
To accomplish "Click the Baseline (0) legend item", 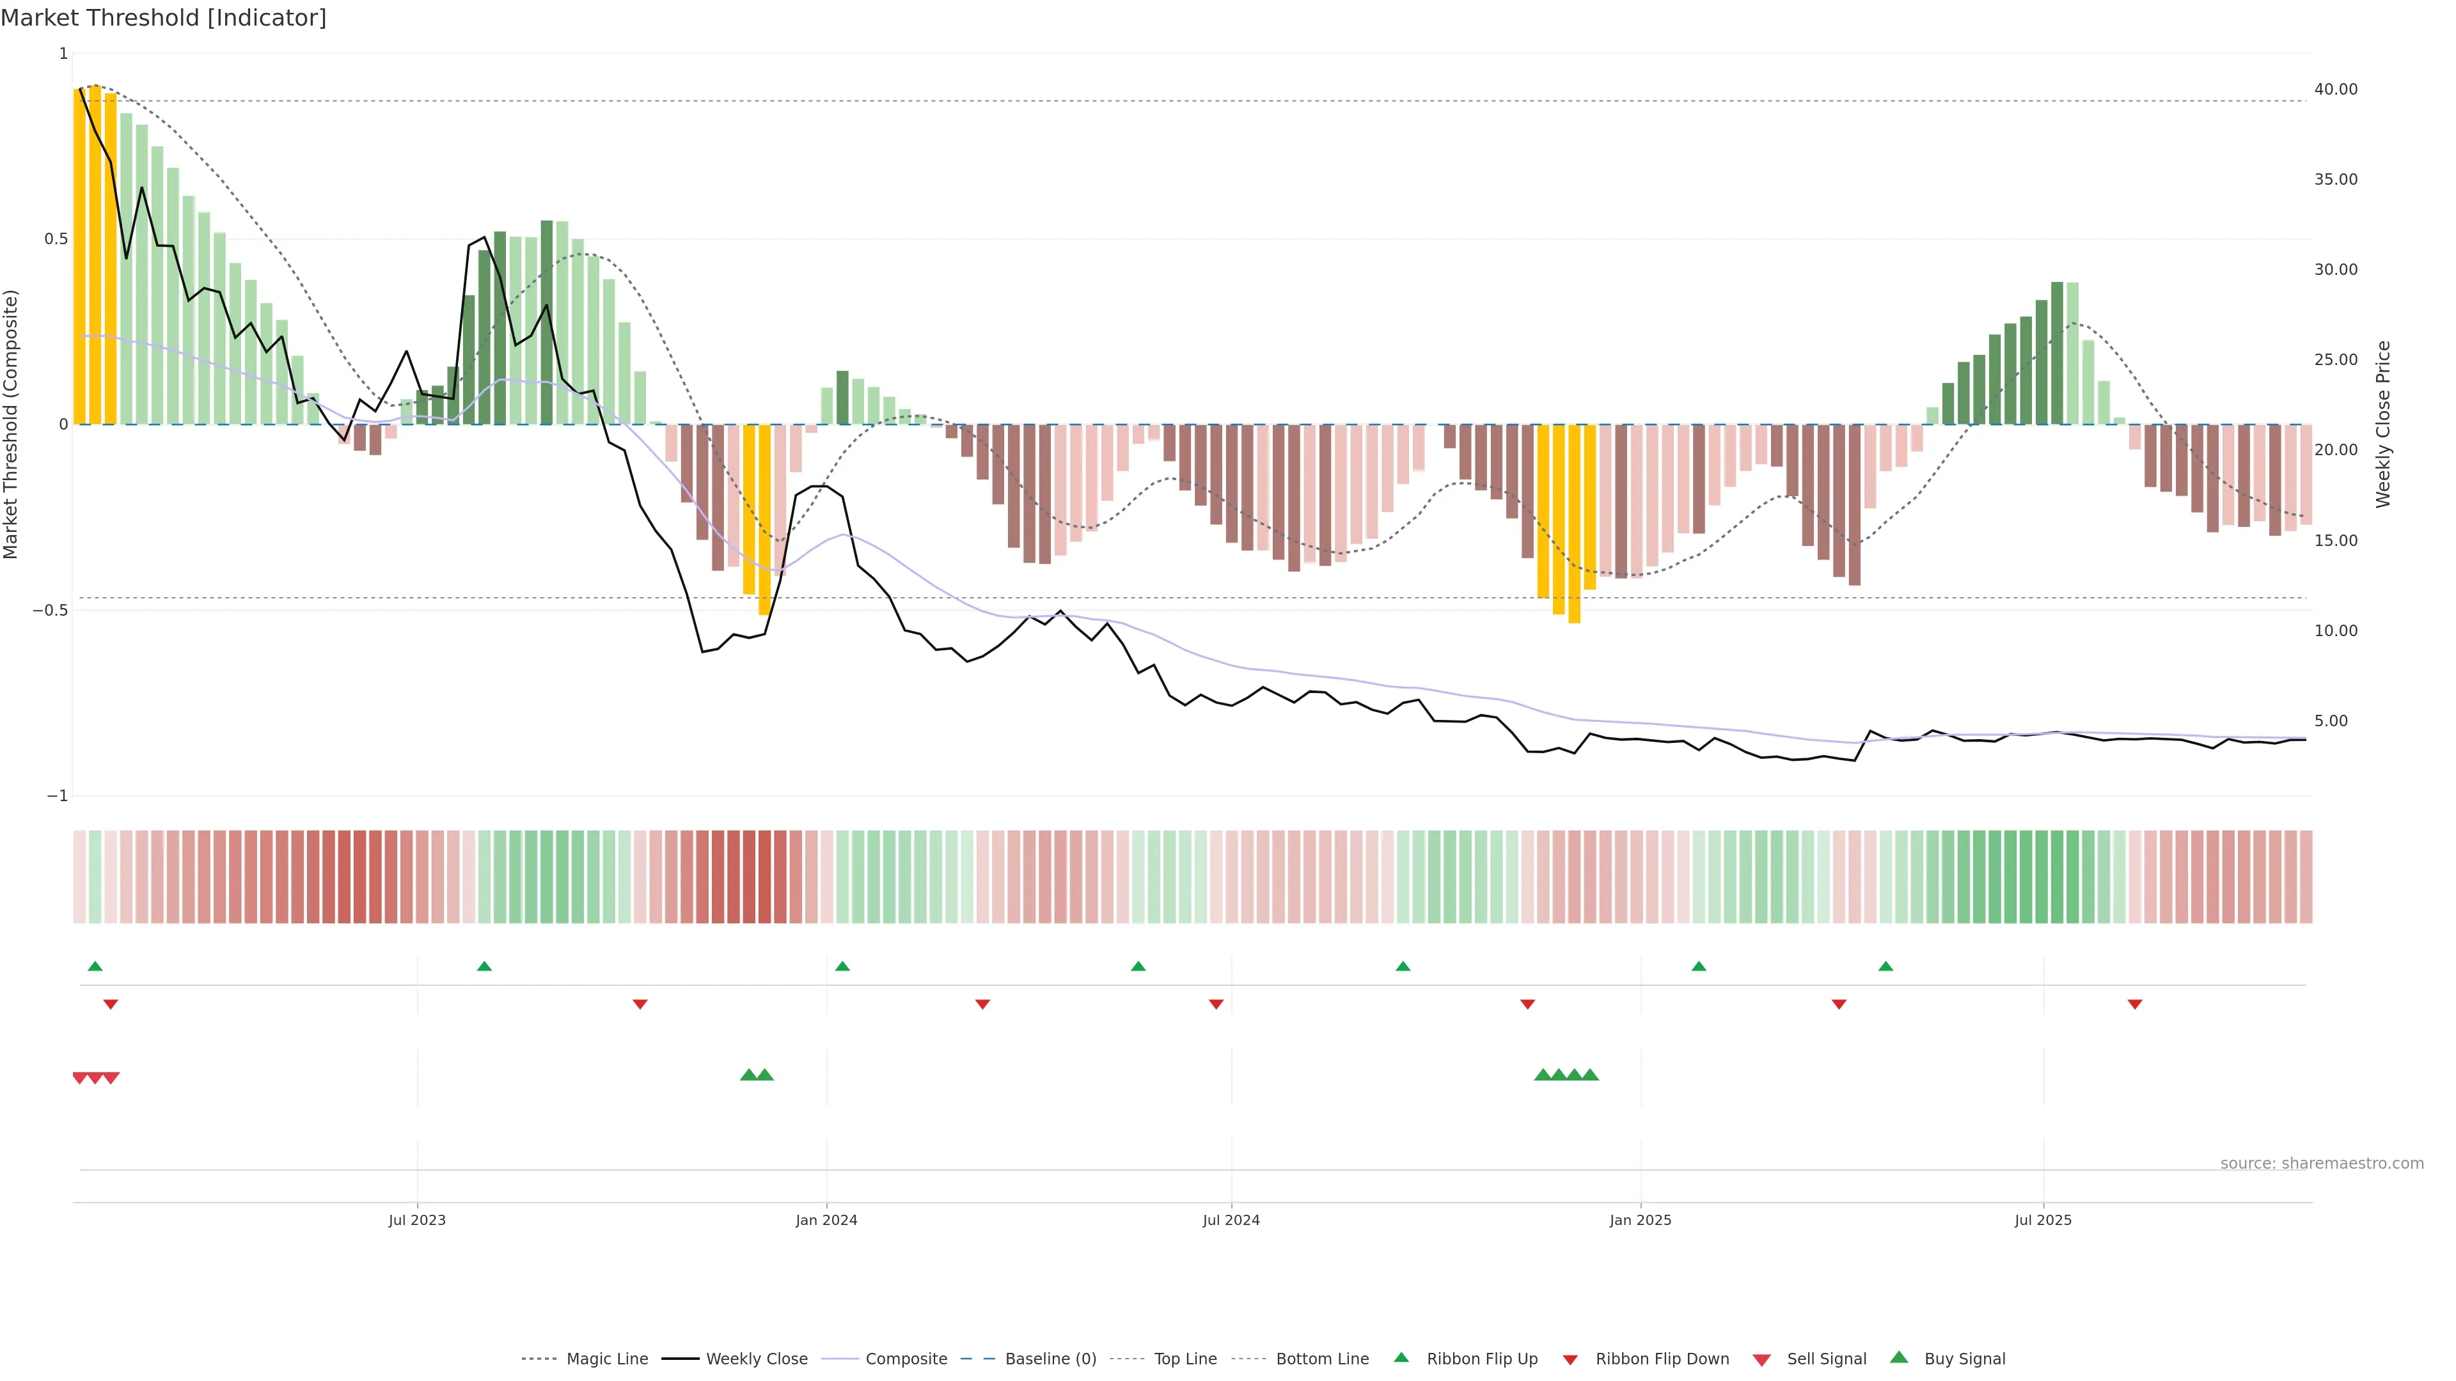I will point(1050,1359).
